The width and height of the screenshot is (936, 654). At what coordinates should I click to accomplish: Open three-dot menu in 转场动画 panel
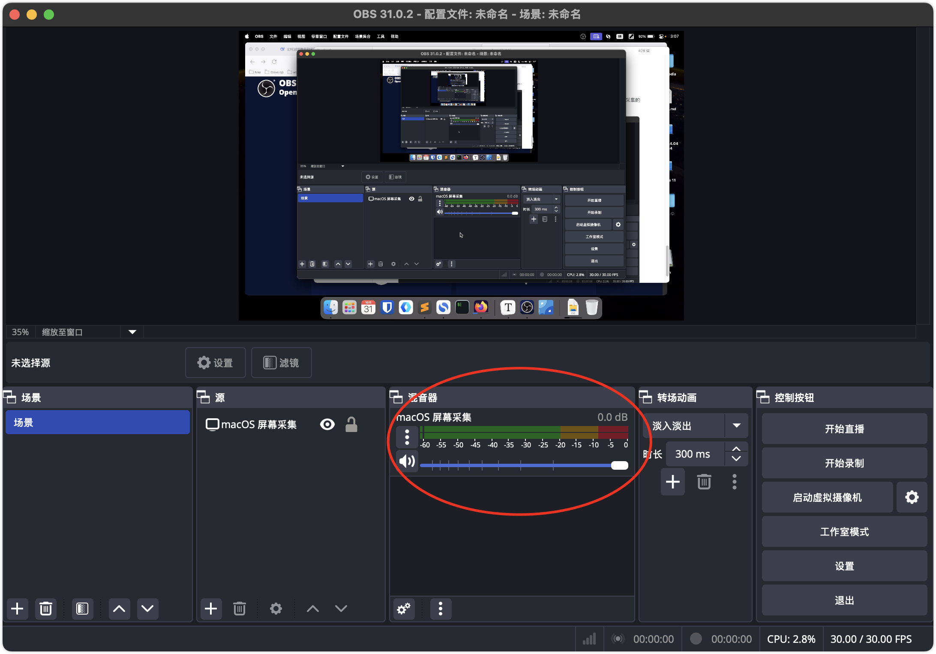tap(735, 482)
